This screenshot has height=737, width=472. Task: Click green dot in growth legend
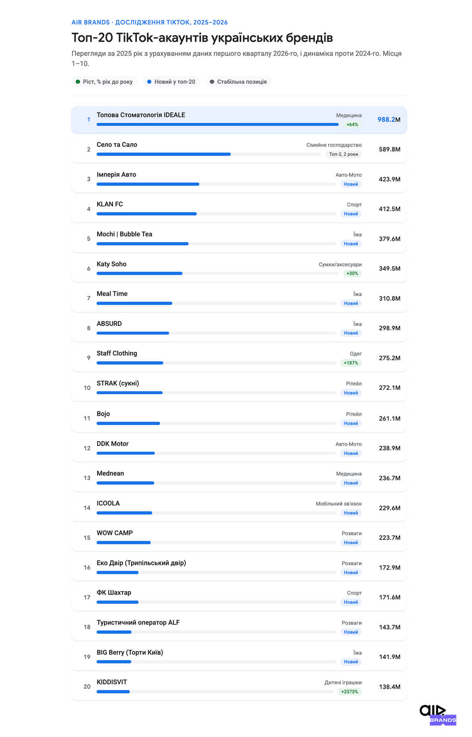(x=78, y=82)
